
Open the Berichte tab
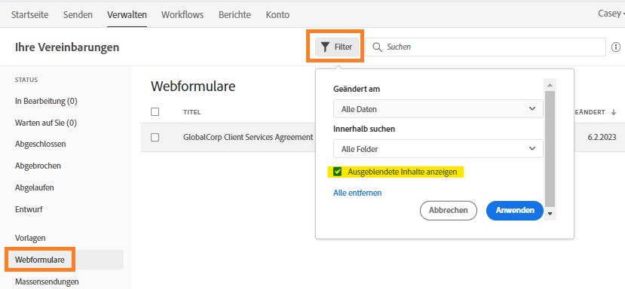[234, 15]
